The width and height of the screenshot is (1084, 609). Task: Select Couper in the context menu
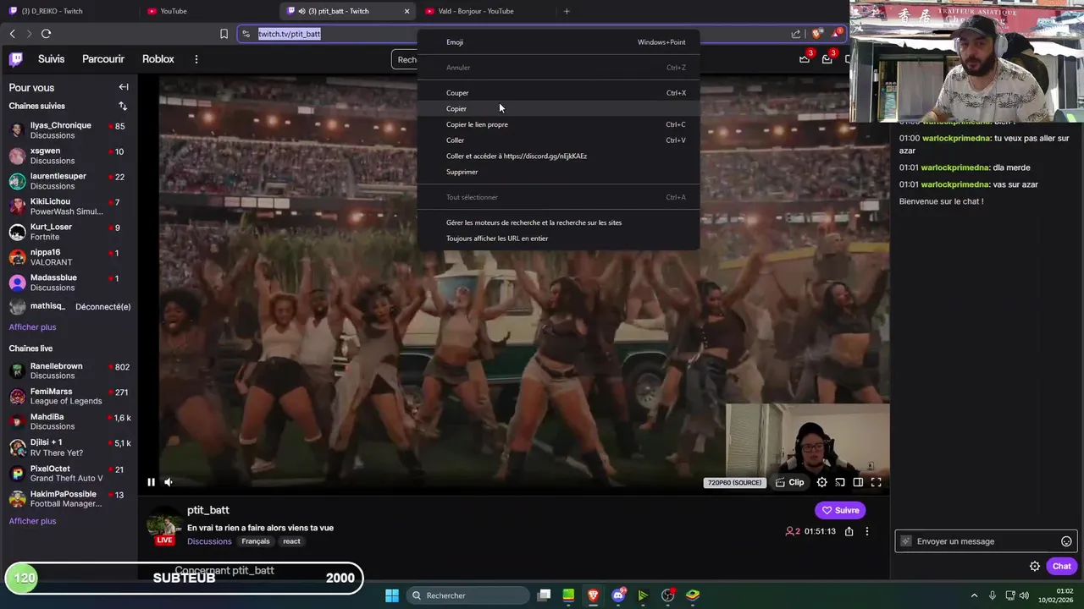point(559,93)
